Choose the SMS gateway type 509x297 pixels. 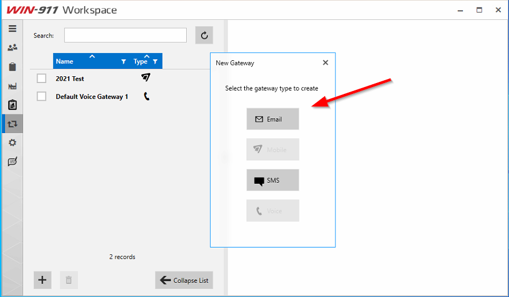pyautogui.click(x=273, y=180)
